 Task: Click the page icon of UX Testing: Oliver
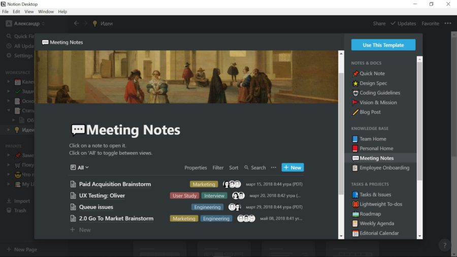[73, 196]
